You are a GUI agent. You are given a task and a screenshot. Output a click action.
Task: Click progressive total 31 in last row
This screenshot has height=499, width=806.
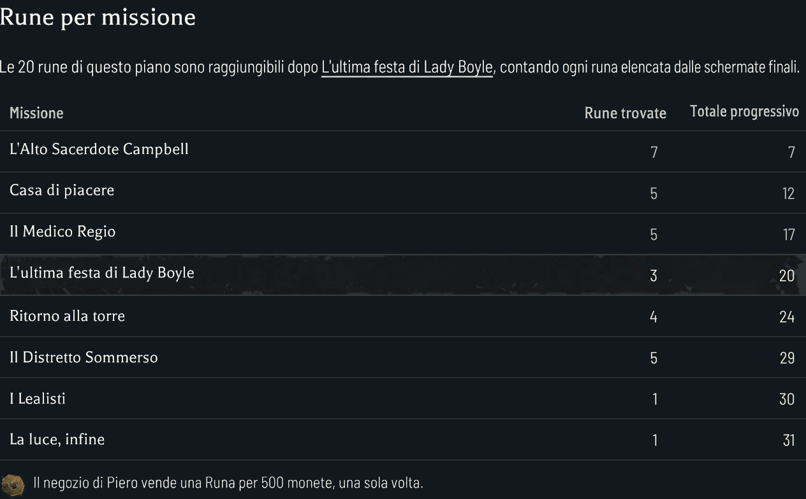tap(789, 440)
